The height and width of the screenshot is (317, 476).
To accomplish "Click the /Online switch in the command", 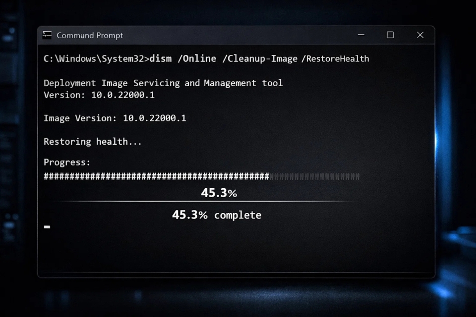I will [197, 59].
